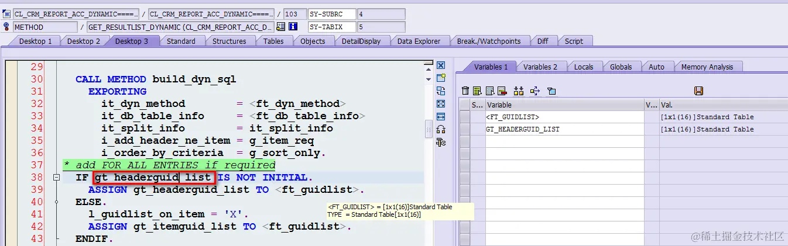The image size is (788, 246).
Task: Click the yellow branching arrow icon
Action: pos(535,91)
